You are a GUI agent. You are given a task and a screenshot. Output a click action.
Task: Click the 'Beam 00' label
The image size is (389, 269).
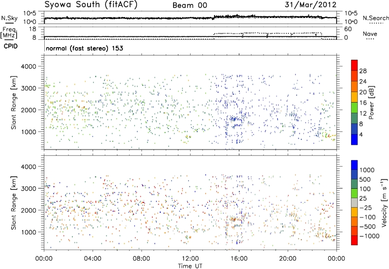[x=190, y=5]
